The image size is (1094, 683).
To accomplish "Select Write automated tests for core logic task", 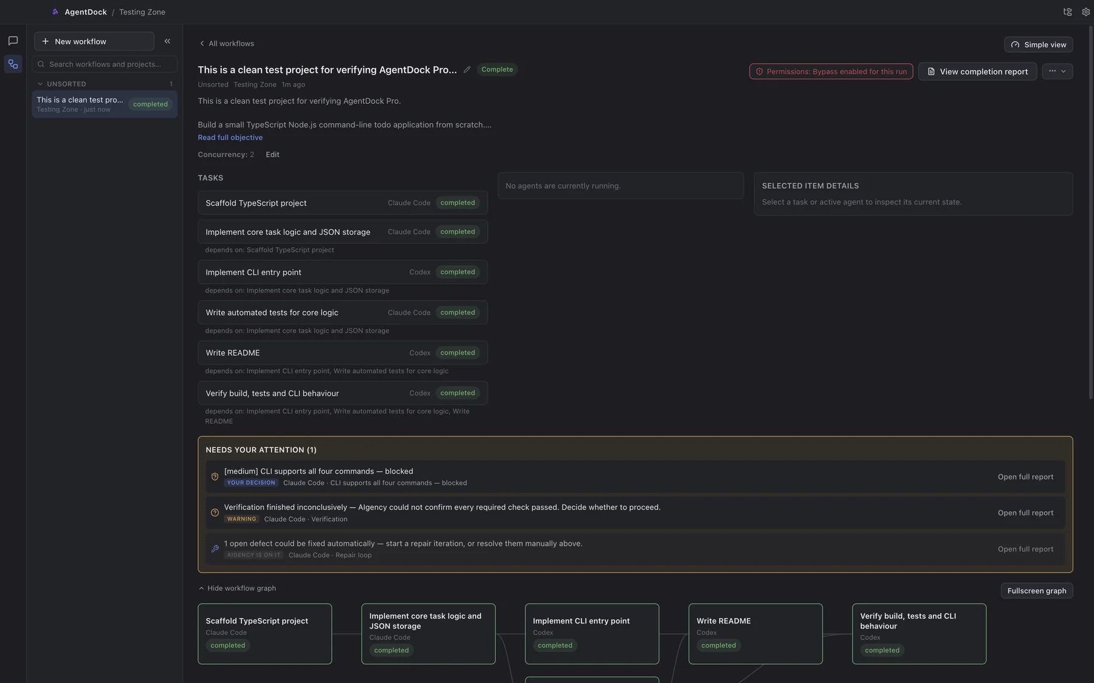I will click(x=343, y=313).
